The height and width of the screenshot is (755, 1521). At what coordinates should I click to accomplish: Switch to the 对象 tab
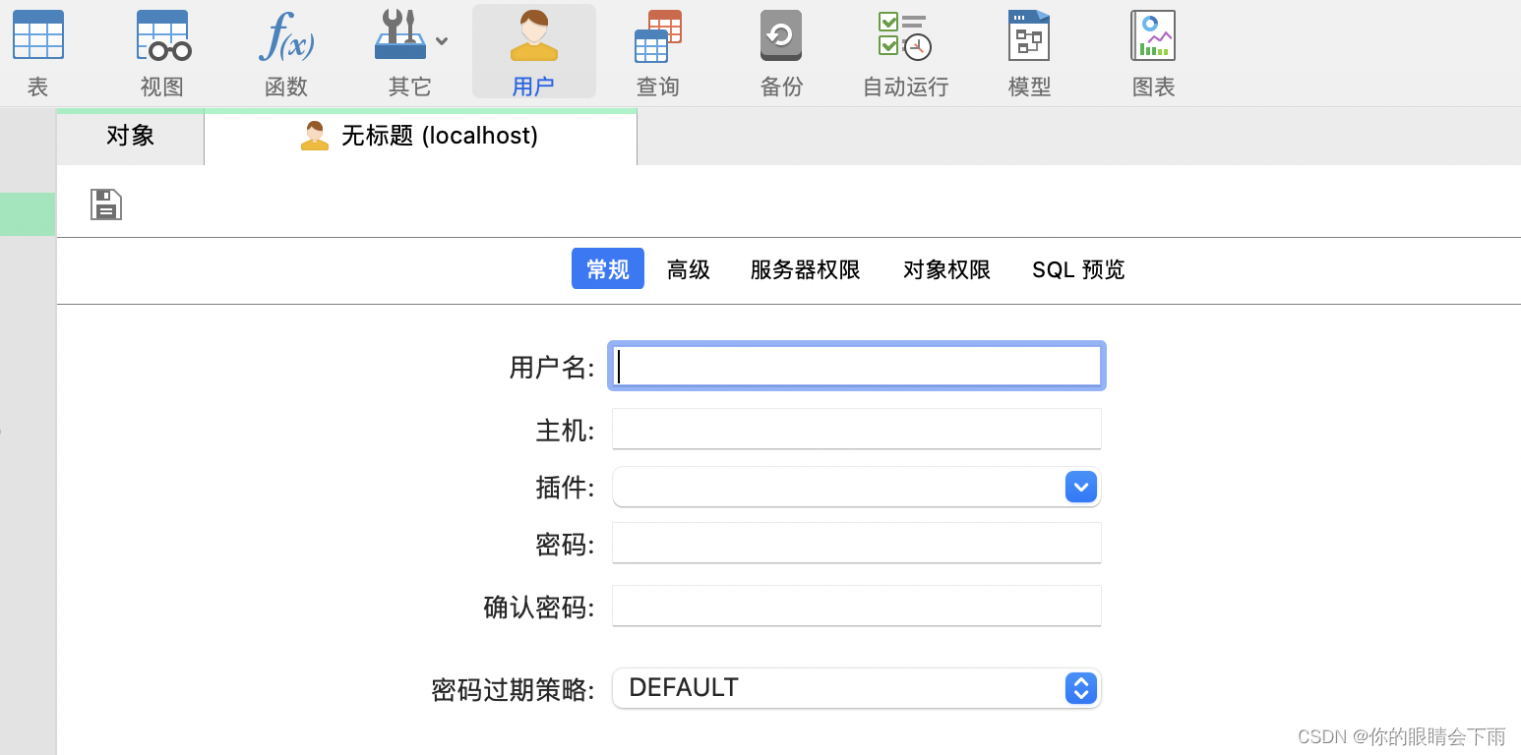click(131, 136)
